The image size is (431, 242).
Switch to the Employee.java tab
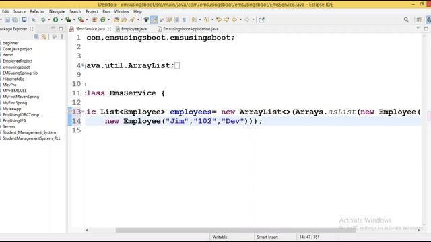tap(131, 29)
